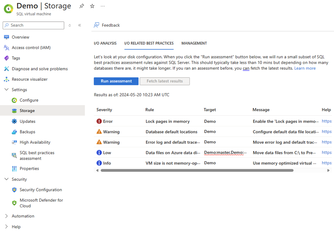
Task: Click the horizontal scrollbar thumb under the table
Action: pos(197,170)
